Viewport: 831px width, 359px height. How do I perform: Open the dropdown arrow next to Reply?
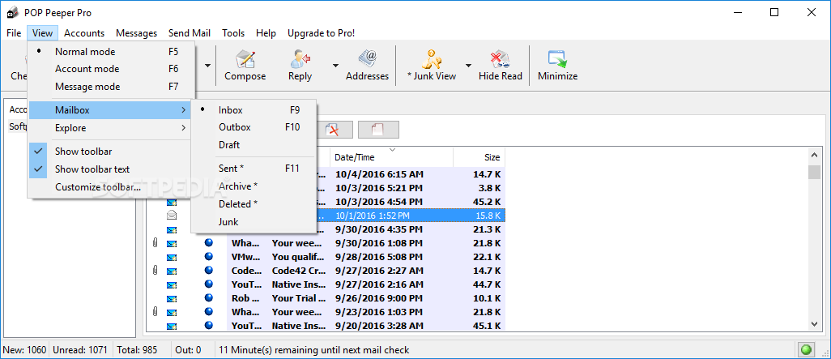point(335,65)
